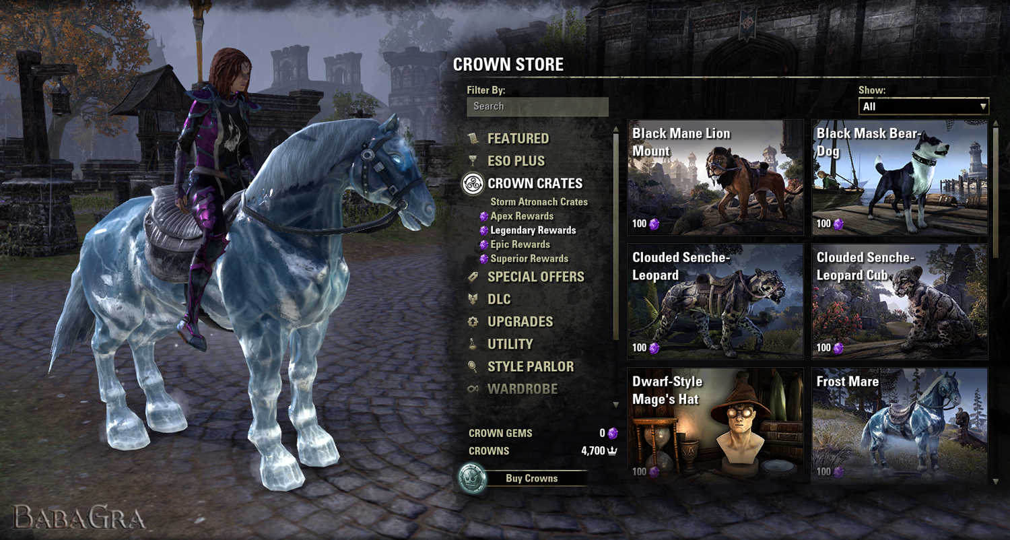The image size is (1010, 540).
Task: Click the category list scroll-down arrow
Action: click(x=615, y=405)
